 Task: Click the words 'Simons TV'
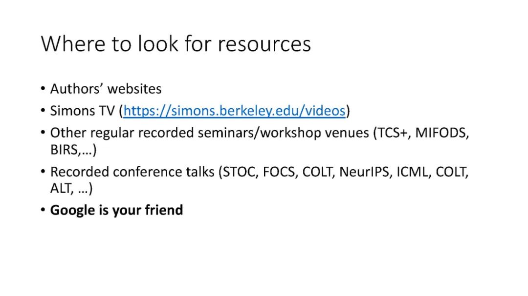pos(82,111)
